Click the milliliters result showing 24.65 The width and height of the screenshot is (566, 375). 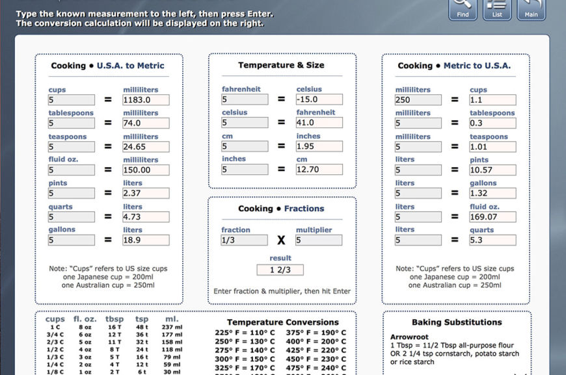coord(146,147)
